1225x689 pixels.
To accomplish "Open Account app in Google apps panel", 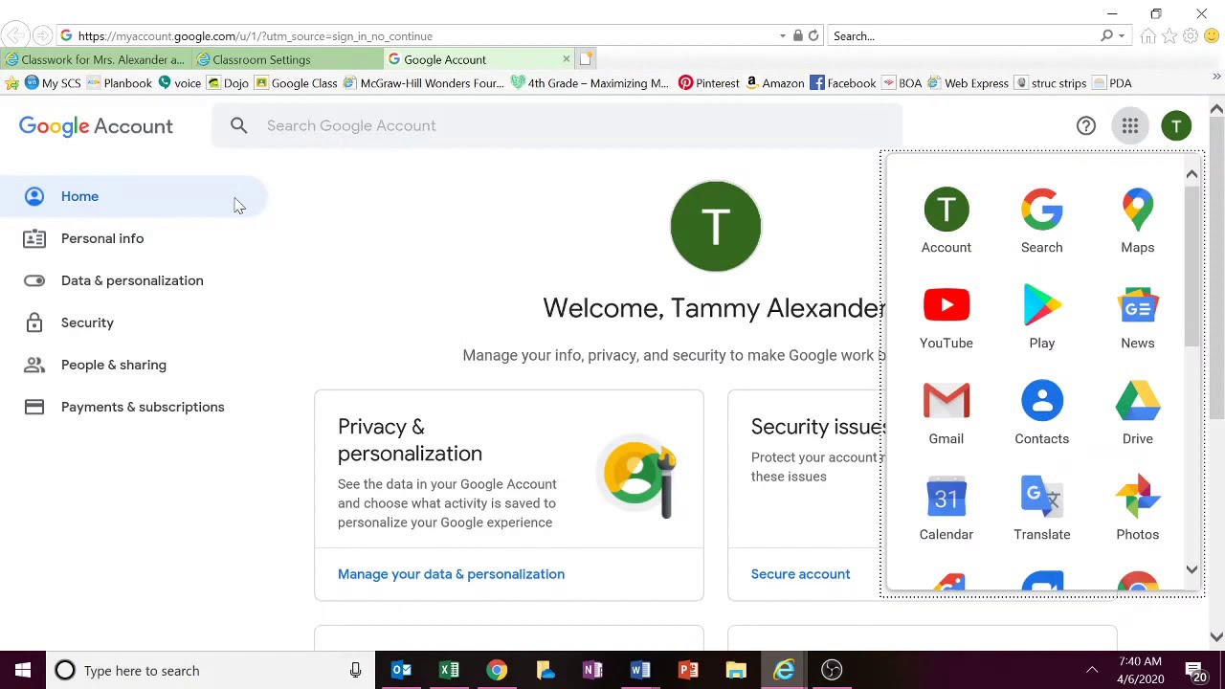I will [x=946, y=221].
